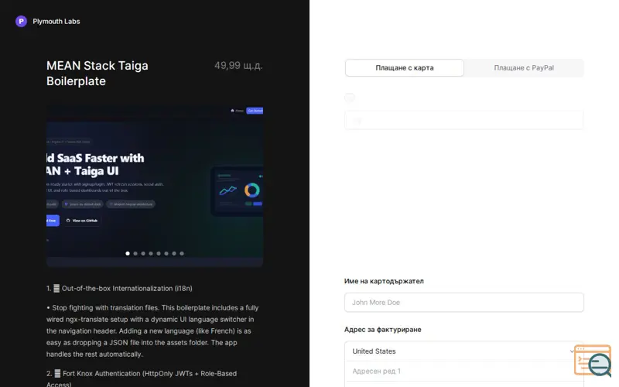Viewport: 619px width, 387px height.
Task: Focus the Име на картодържател name field
Action: [463, 303]
